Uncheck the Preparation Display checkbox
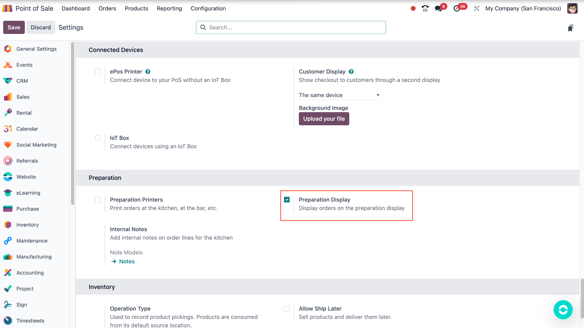The height and width of the screenshot is (328, 584). tap(287, 200)
